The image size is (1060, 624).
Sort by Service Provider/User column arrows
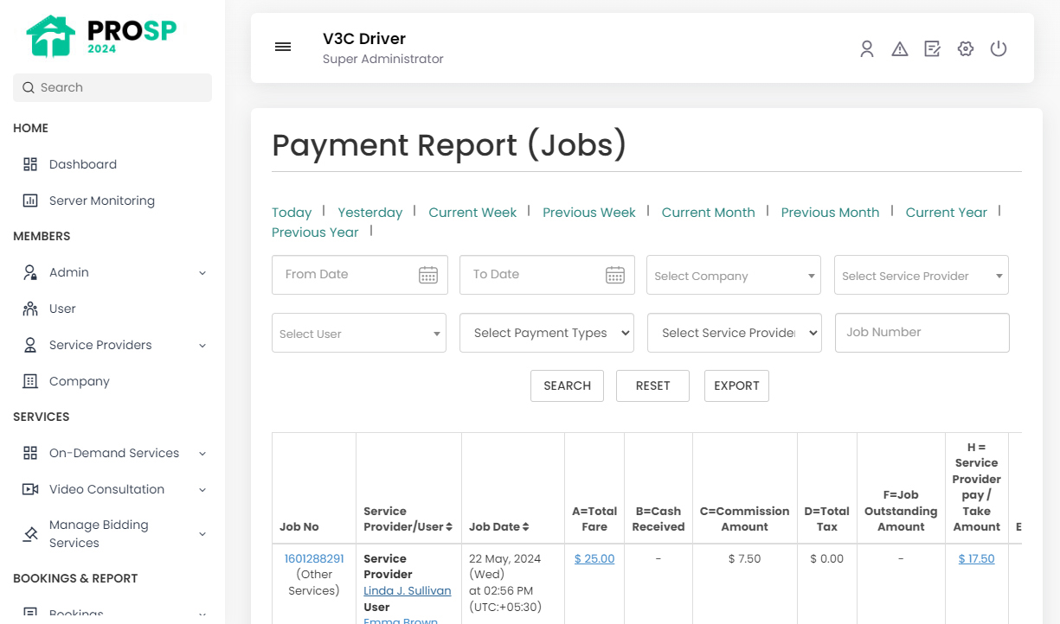click(450, 526)
